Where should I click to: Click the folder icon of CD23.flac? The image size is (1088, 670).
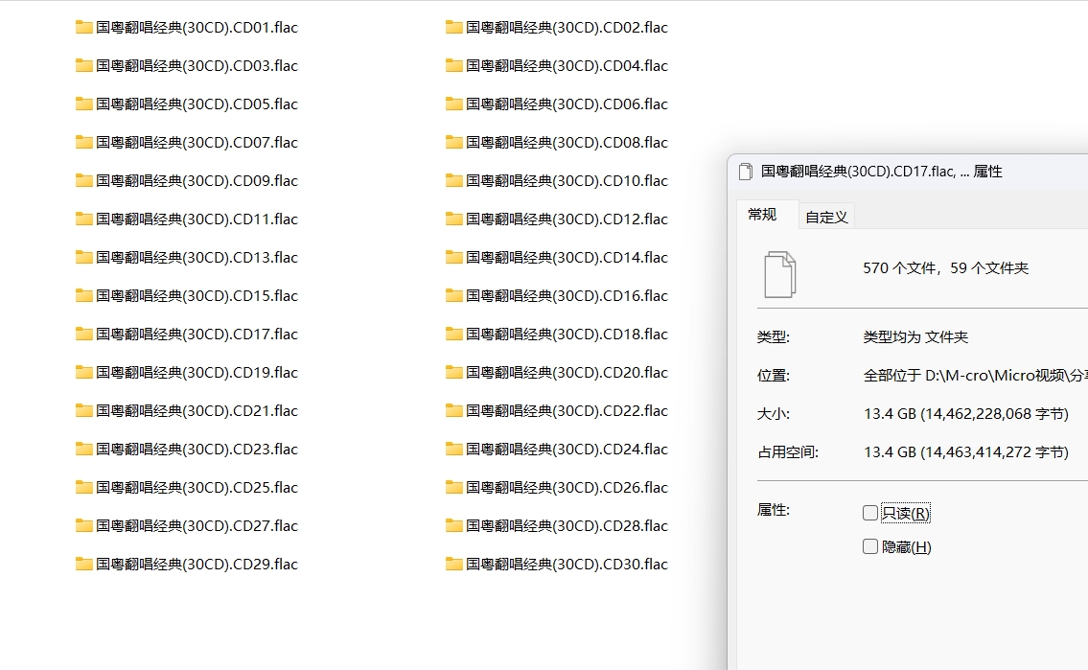coord(84,450)
